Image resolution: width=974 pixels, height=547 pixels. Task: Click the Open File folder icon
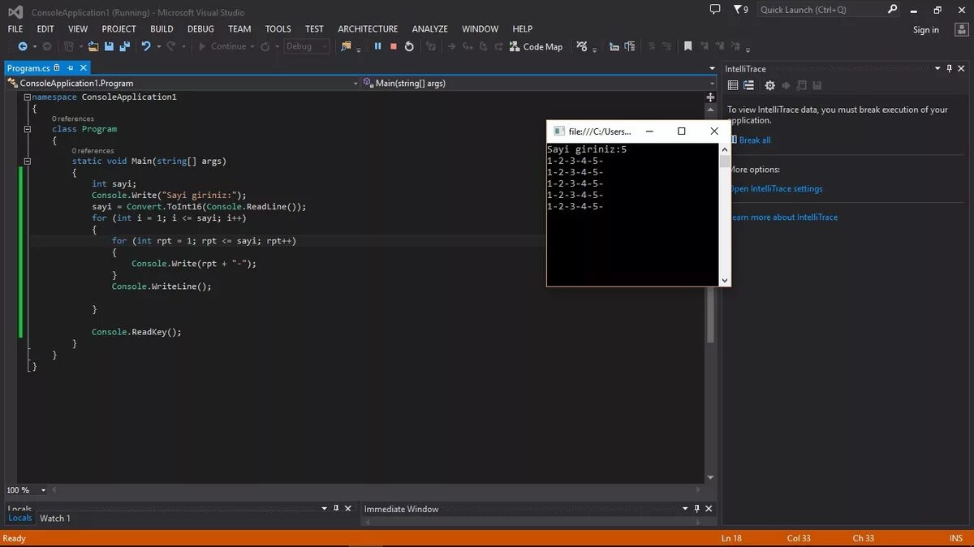[93, 46]
